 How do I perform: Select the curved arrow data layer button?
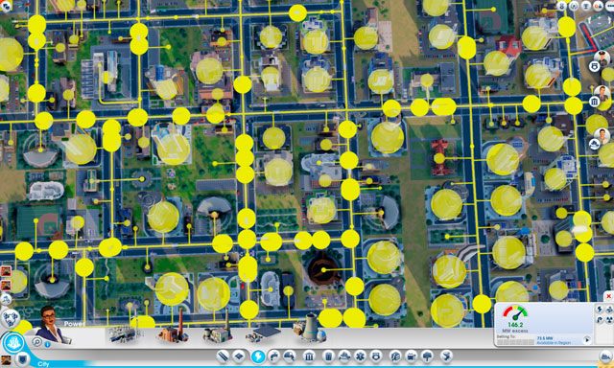[x=600, y=320]
